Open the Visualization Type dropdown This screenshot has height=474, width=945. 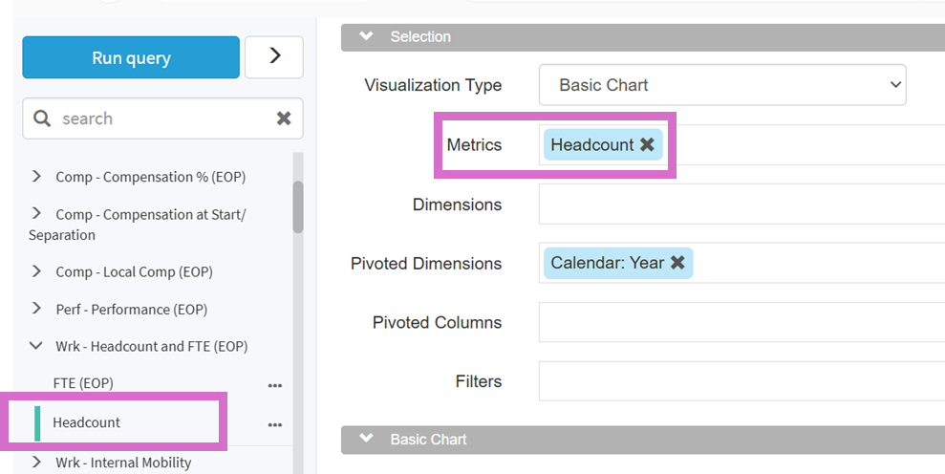tap(721, 85)
